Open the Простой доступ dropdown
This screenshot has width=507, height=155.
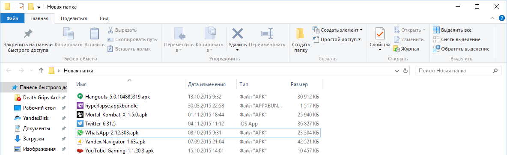pos(337,39)
